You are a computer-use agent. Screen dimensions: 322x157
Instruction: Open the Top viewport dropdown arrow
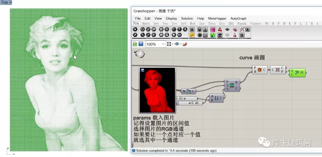tap(11, 2)
